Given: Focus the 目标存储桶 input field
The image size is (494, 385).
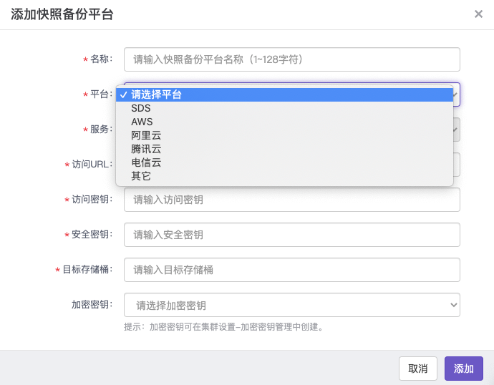Looking at the screenshot, I should 291,270.
